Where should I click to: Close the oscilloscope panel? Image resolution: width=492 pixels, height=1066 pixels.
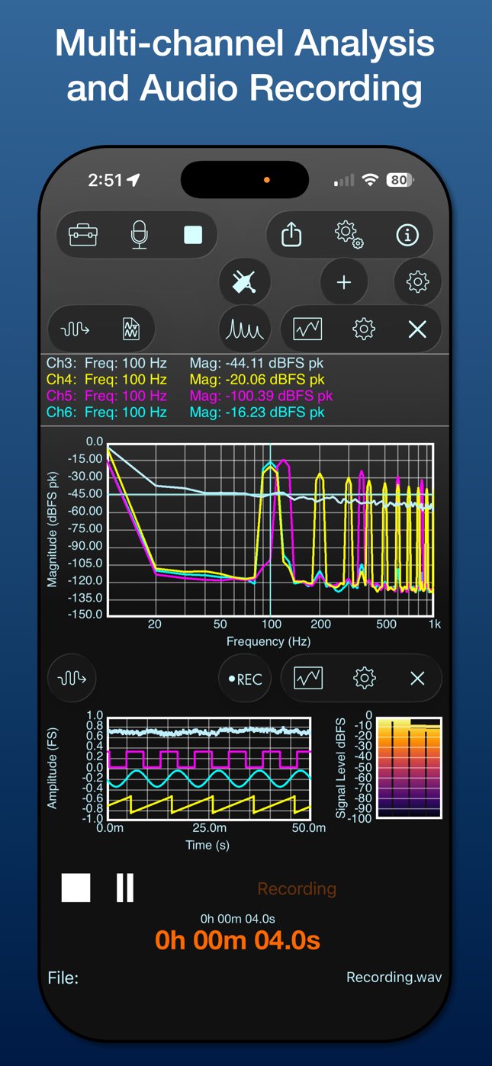417,678
